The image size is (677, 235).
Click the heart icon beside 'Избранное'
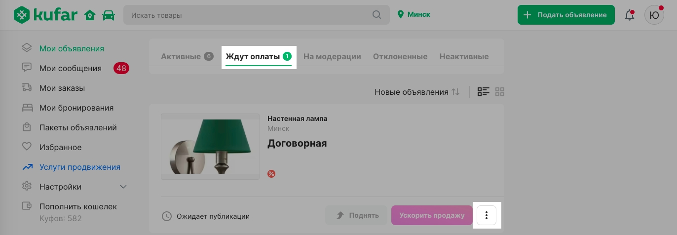27,147
